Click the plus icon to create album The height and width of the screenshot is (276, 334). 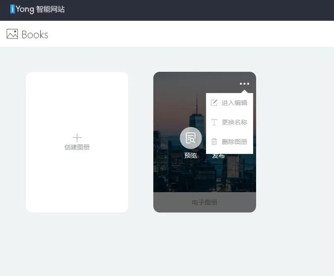point(77,138)
